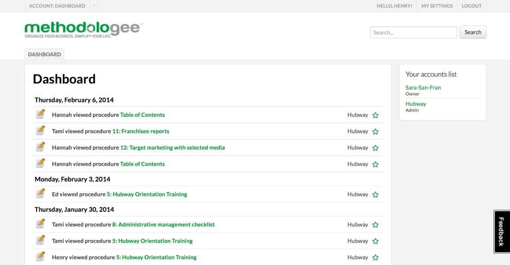Open 12: Target marketing with selected media
The width and height of the screenshot is (510, 265).
click(x=172, y=148)
